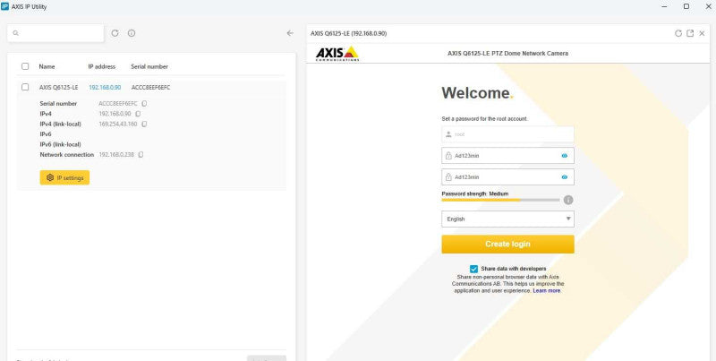Viewport: 716px width, 361px height.
Task: Click the 169.254.43.160 link-local value
Action: [118, 124]
